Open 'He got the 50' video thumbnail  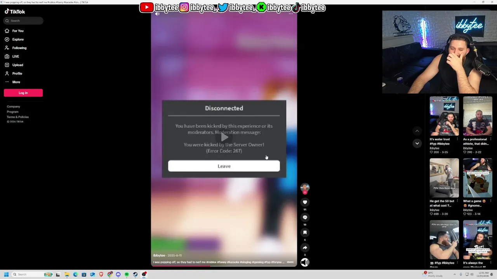444,178
